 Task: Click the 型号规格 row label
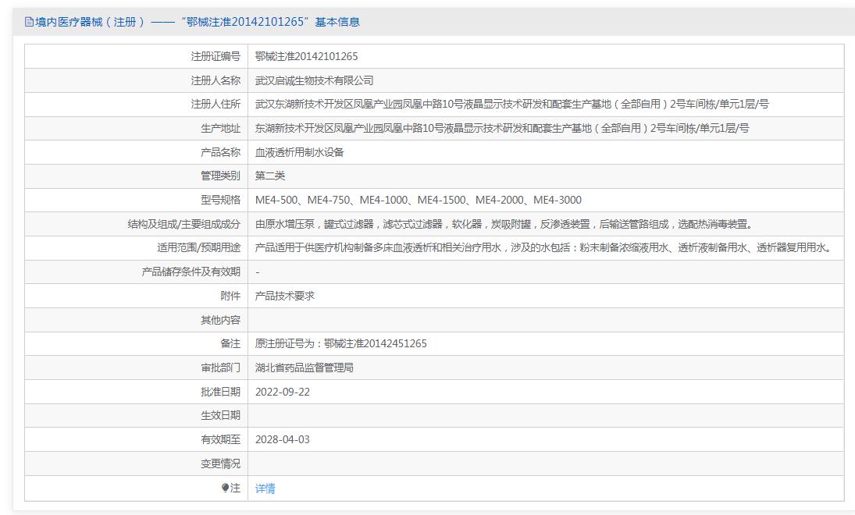pyautogui.click(x=220, y=200)
